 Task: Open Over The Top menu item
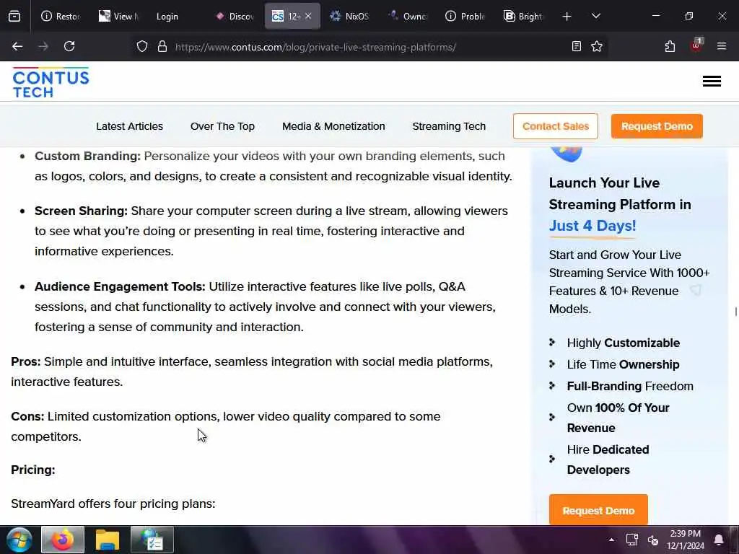click(x=222, y=126)
